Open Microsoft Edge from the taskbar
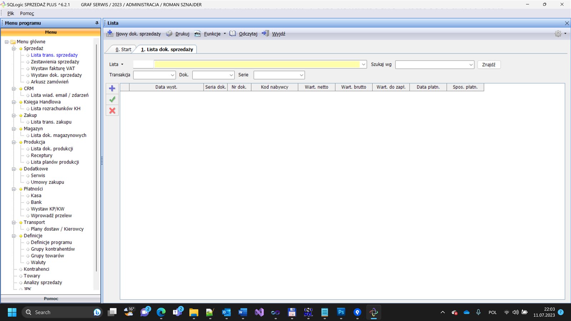Viewport: 571px width, 321px height. tap(161, 312)
